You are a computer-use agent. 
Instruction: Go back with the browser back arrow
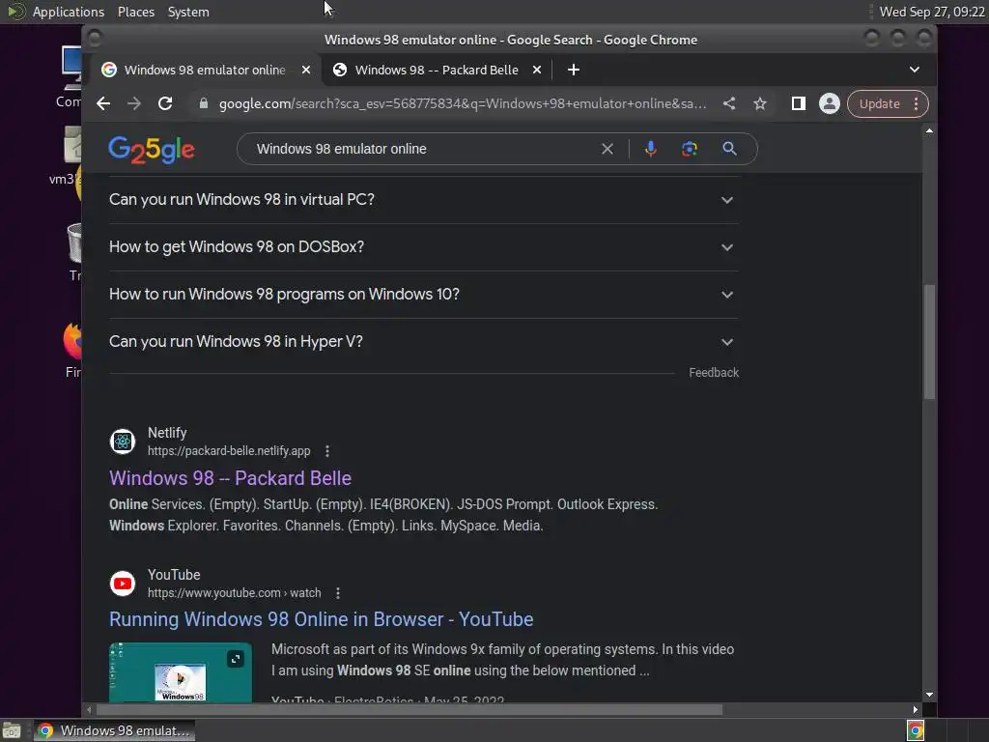click(x=103, y=103)
